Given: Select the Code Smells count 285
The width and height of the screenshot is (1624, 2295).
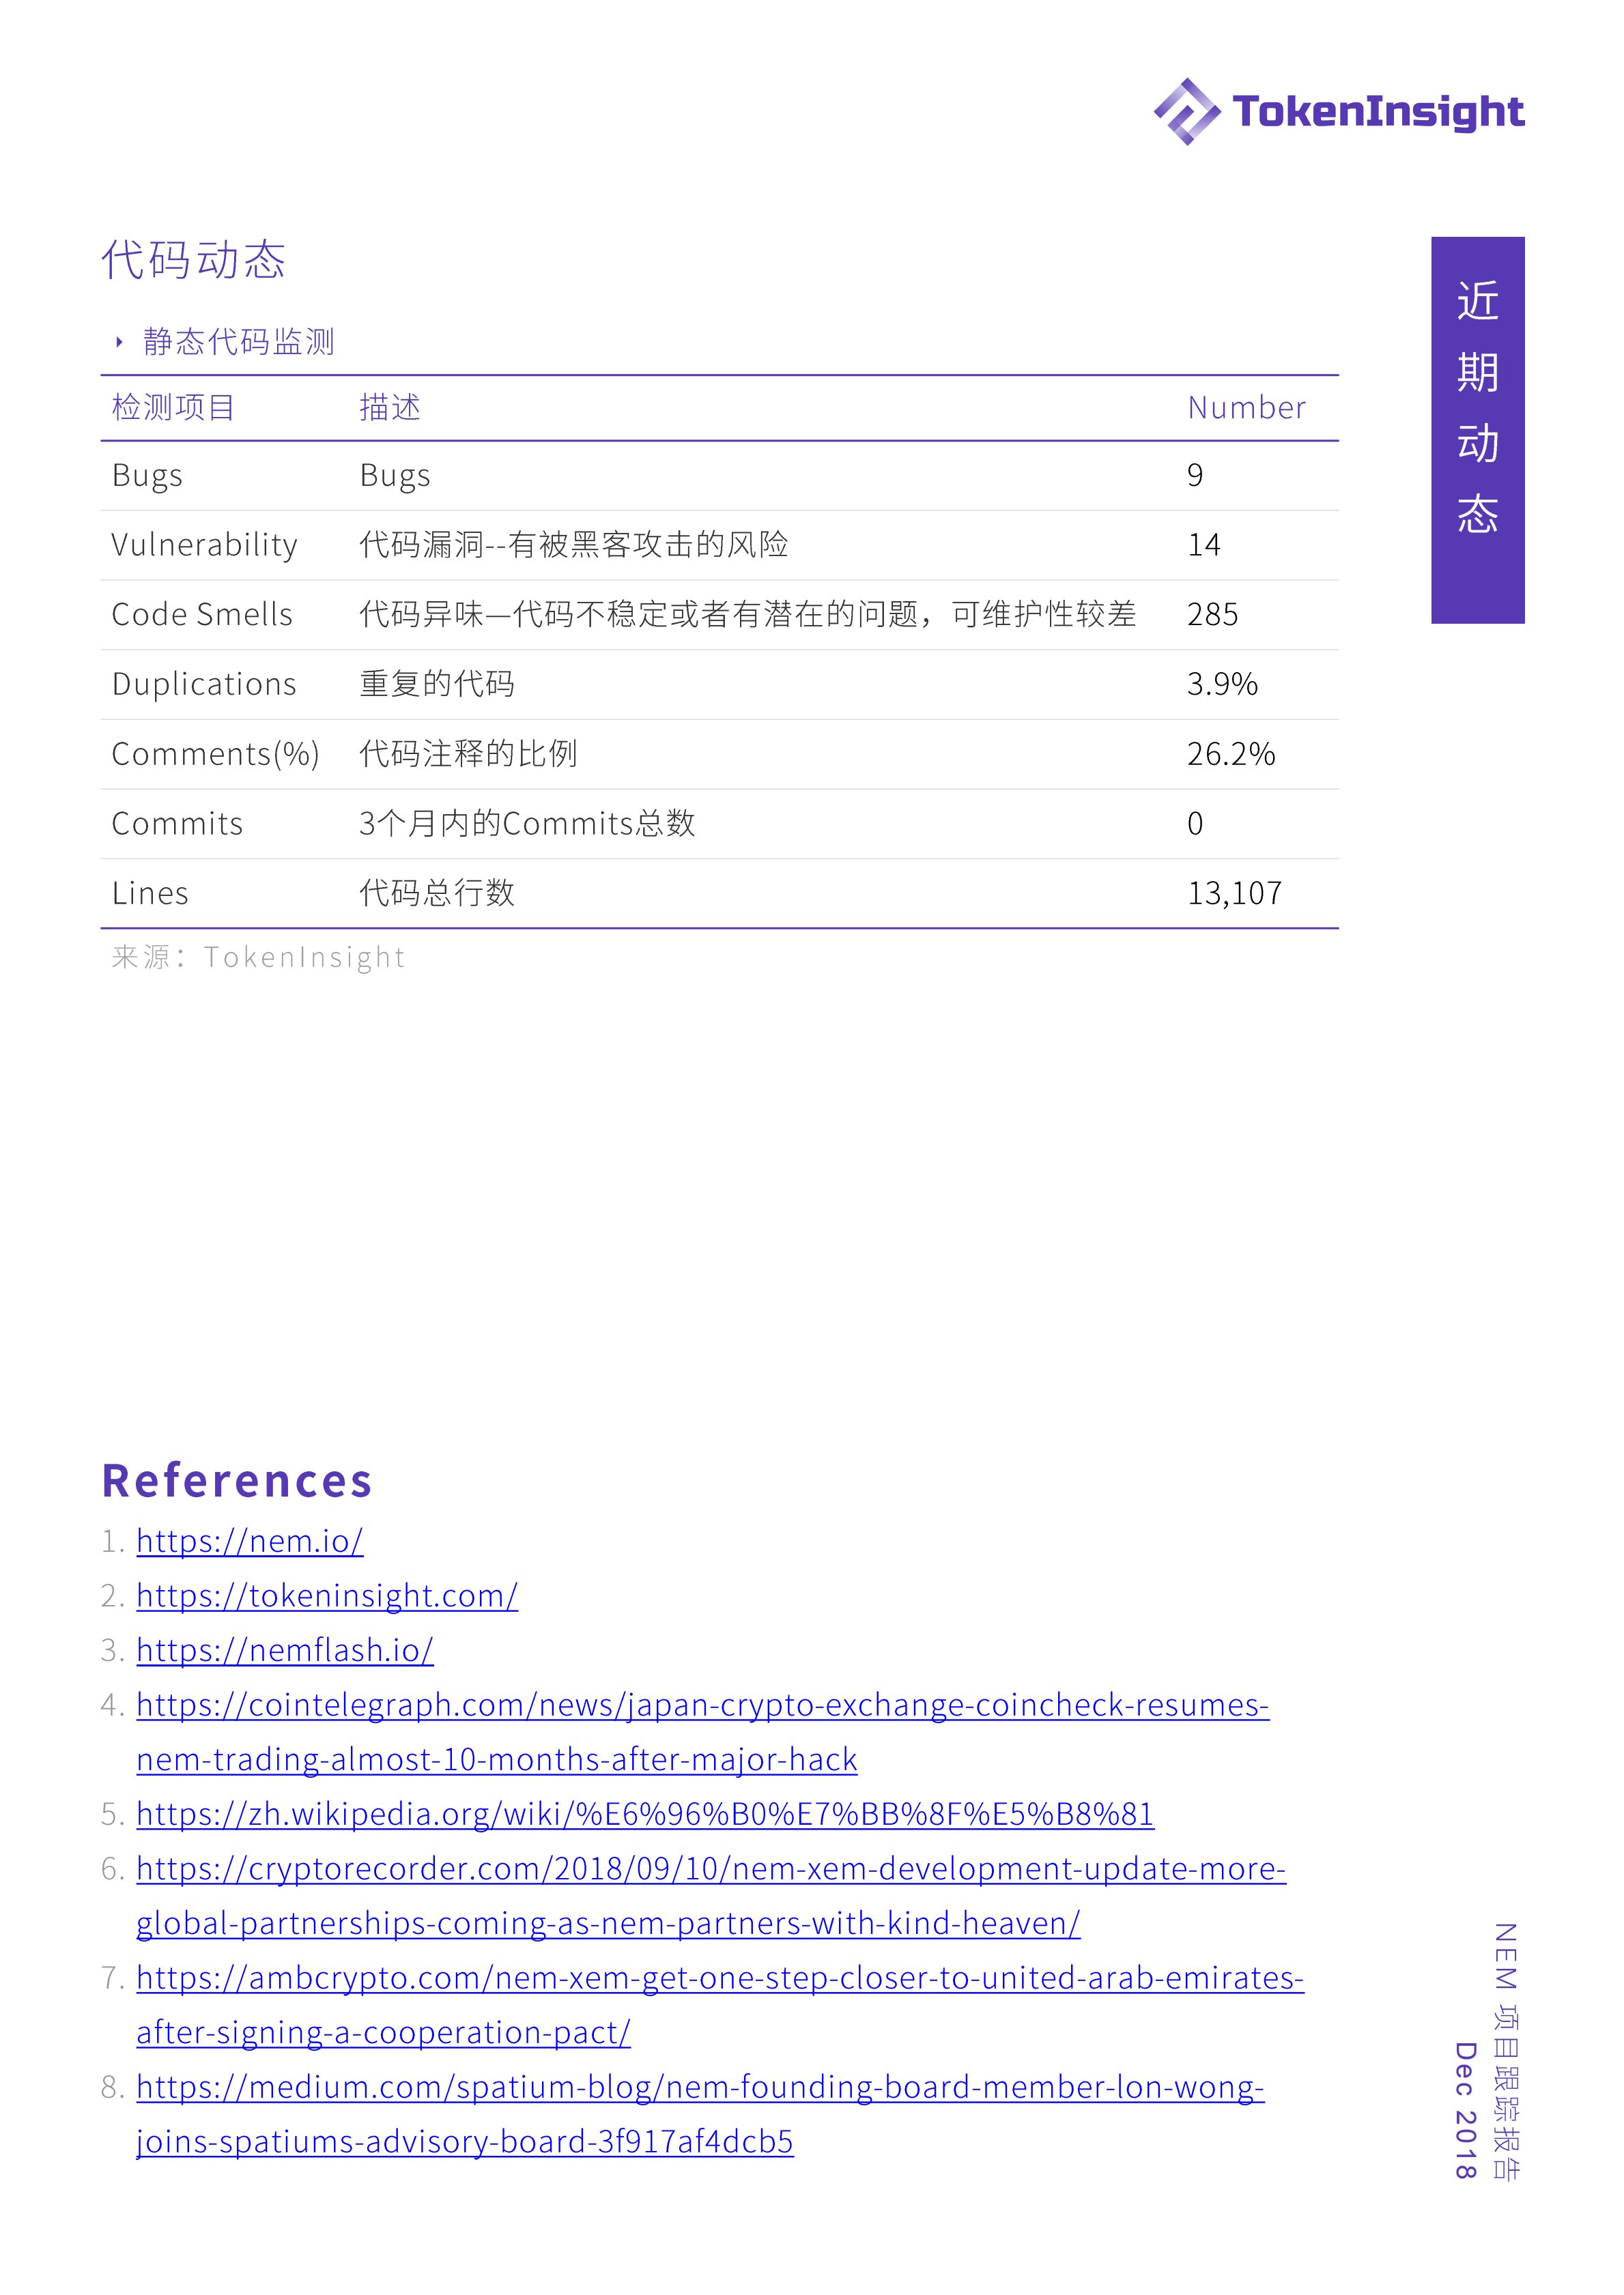Looking at the screenshot, I should point(1212,615).
